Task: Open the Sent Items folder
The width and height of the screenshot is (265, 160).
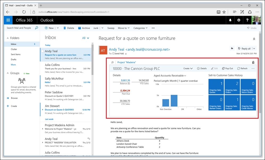Action: tap(15, 54)
